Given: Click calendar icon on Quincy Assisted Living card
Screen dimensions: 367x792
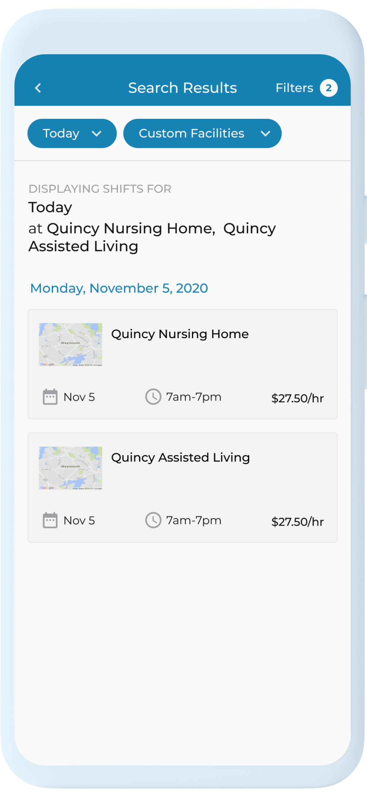Looking at the screenshot, I should (50, 520).
